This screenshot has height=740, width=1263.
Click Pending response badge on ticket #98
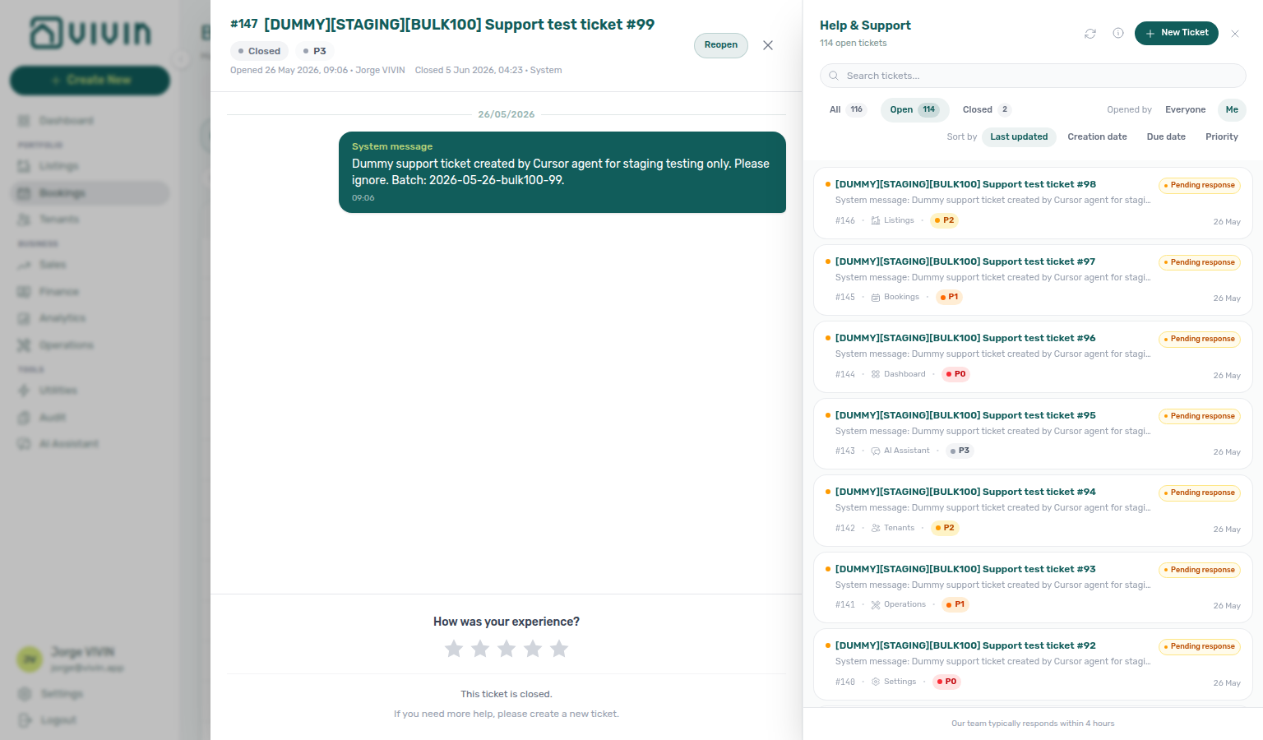coord(1200,186)
